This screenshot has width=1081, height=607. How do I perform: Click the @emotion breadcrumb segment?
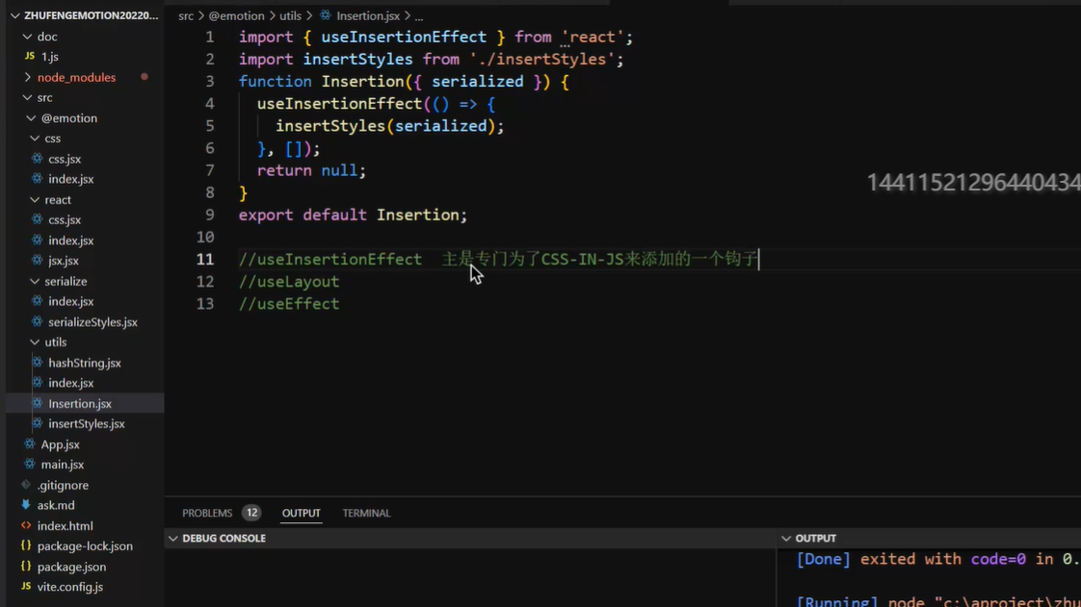click(236, 15)
